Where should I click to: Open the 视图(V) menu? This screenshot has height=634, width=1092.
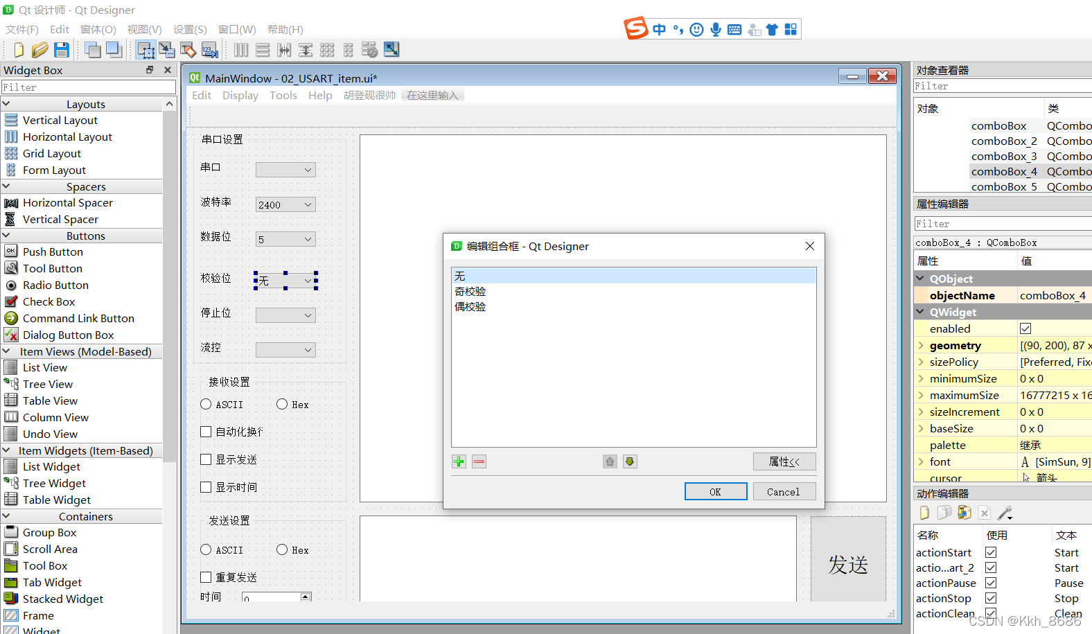pos(144,29)
